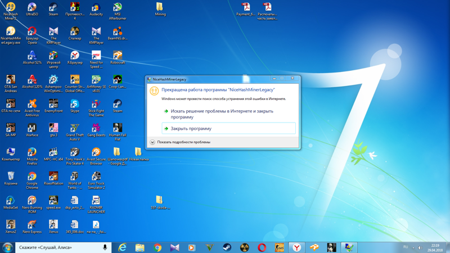Launch RADMIR LAUNCHER desktop icon
450x253 pixels.
(x=96, y=205)
